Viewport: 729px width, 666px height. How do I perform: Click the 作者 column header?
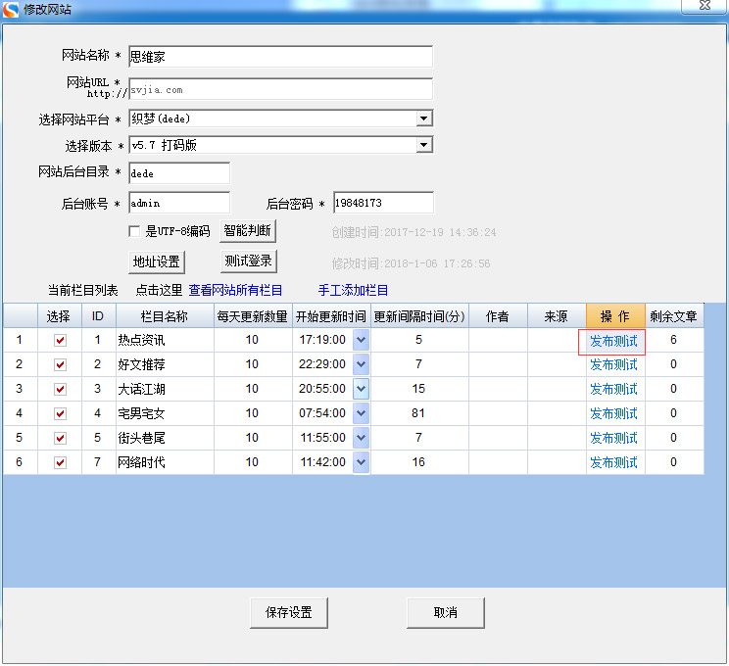498,316
